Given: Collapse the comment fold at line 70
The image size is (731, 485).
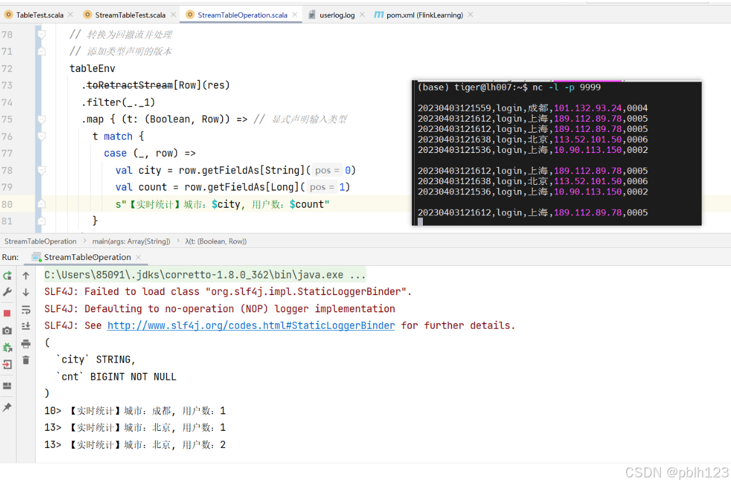Looking at the screenshot, I should (41, 34).
